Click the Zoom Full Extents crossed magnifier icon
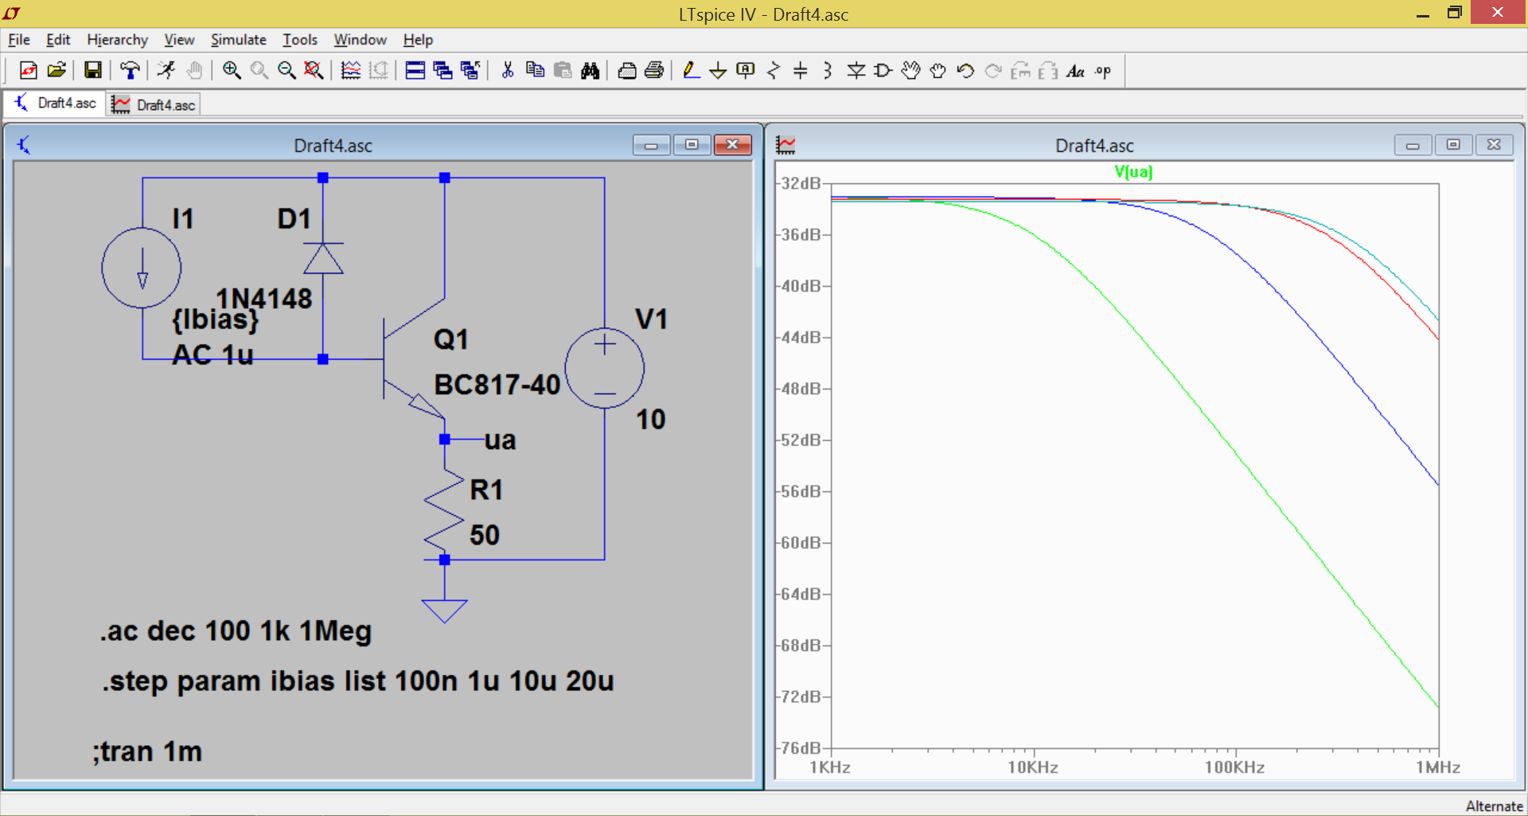1528x816 pixels. pyautogui.click(x=314, y=71)
